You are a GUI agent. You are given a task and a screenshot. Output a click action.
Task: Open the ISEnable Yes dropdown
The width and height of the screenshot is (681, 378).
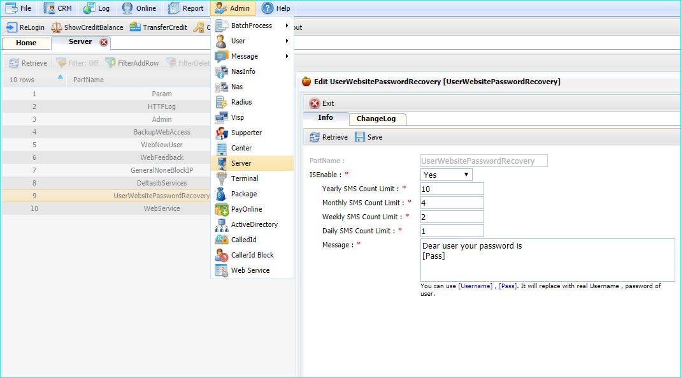pyautogui.click(x=447, y=175)
